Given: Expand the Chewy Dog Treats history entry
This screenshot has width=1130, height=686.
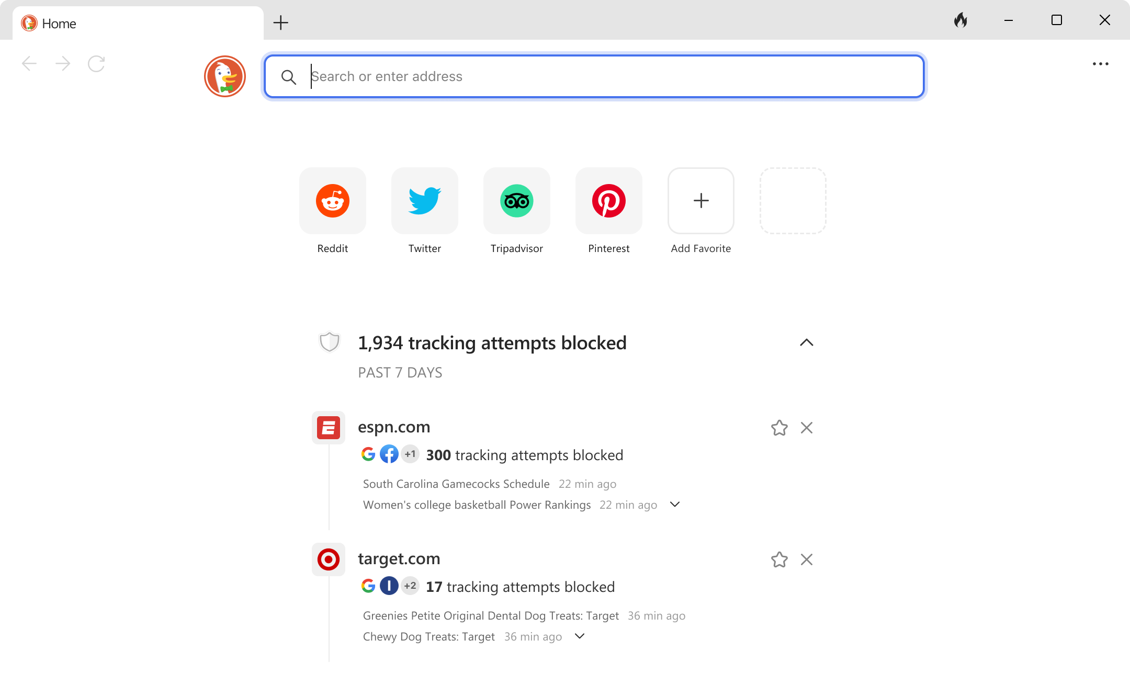Looking at the screenshot, I should pyautogui.click(x=579, y=636).
